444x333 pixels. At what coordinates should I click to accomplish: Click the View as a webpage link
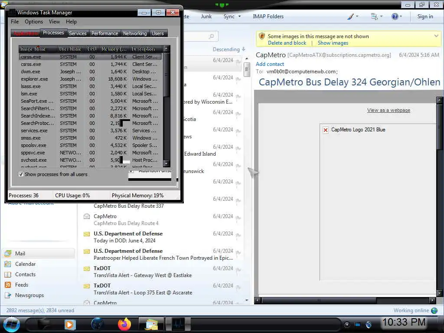click(x=388, y=110)
